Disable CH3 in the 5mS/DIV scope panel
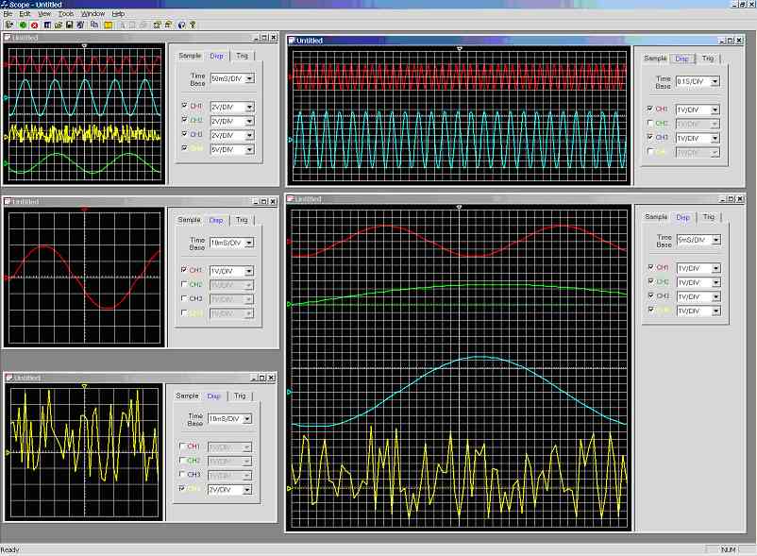 [x=649, y=296]
